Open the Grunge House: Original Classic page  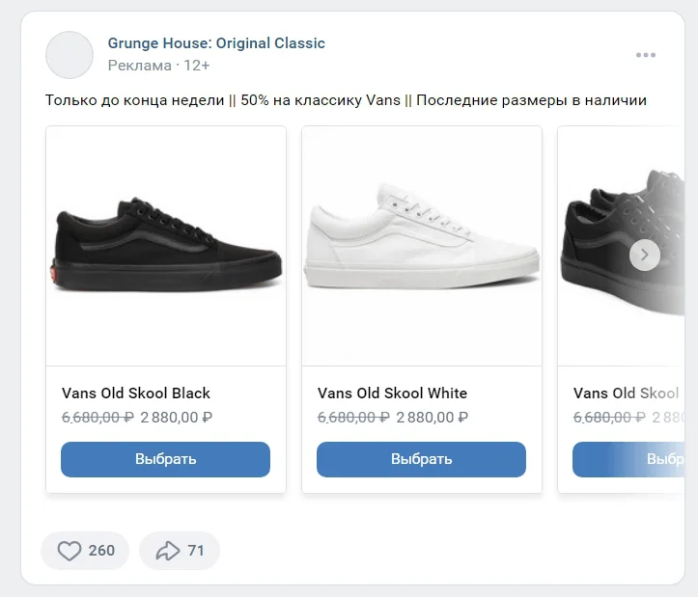(x=216, y=43)
